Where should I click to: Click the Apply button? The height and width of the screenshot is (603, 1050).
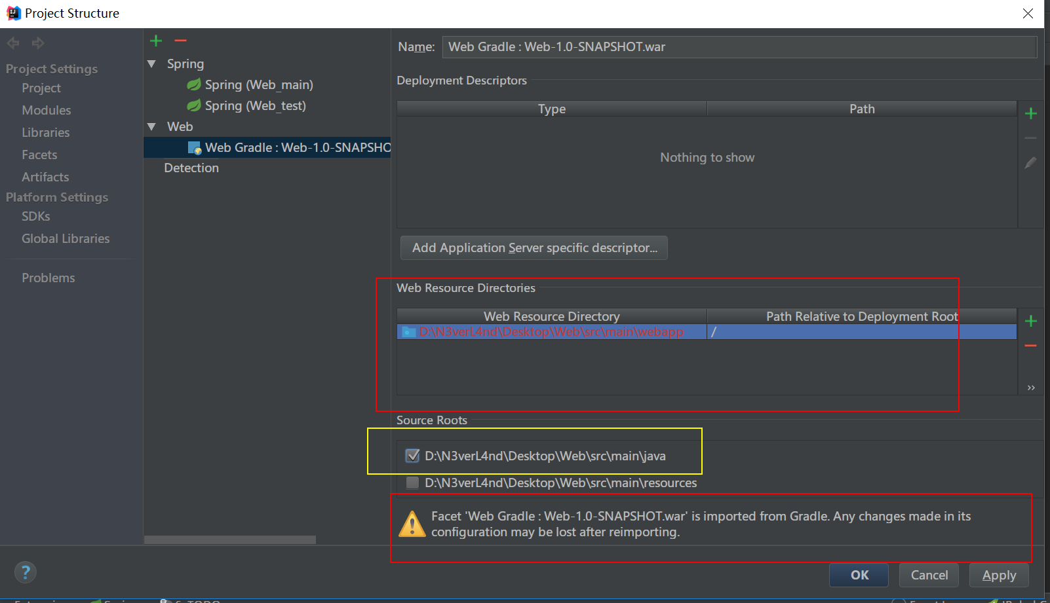998,575
